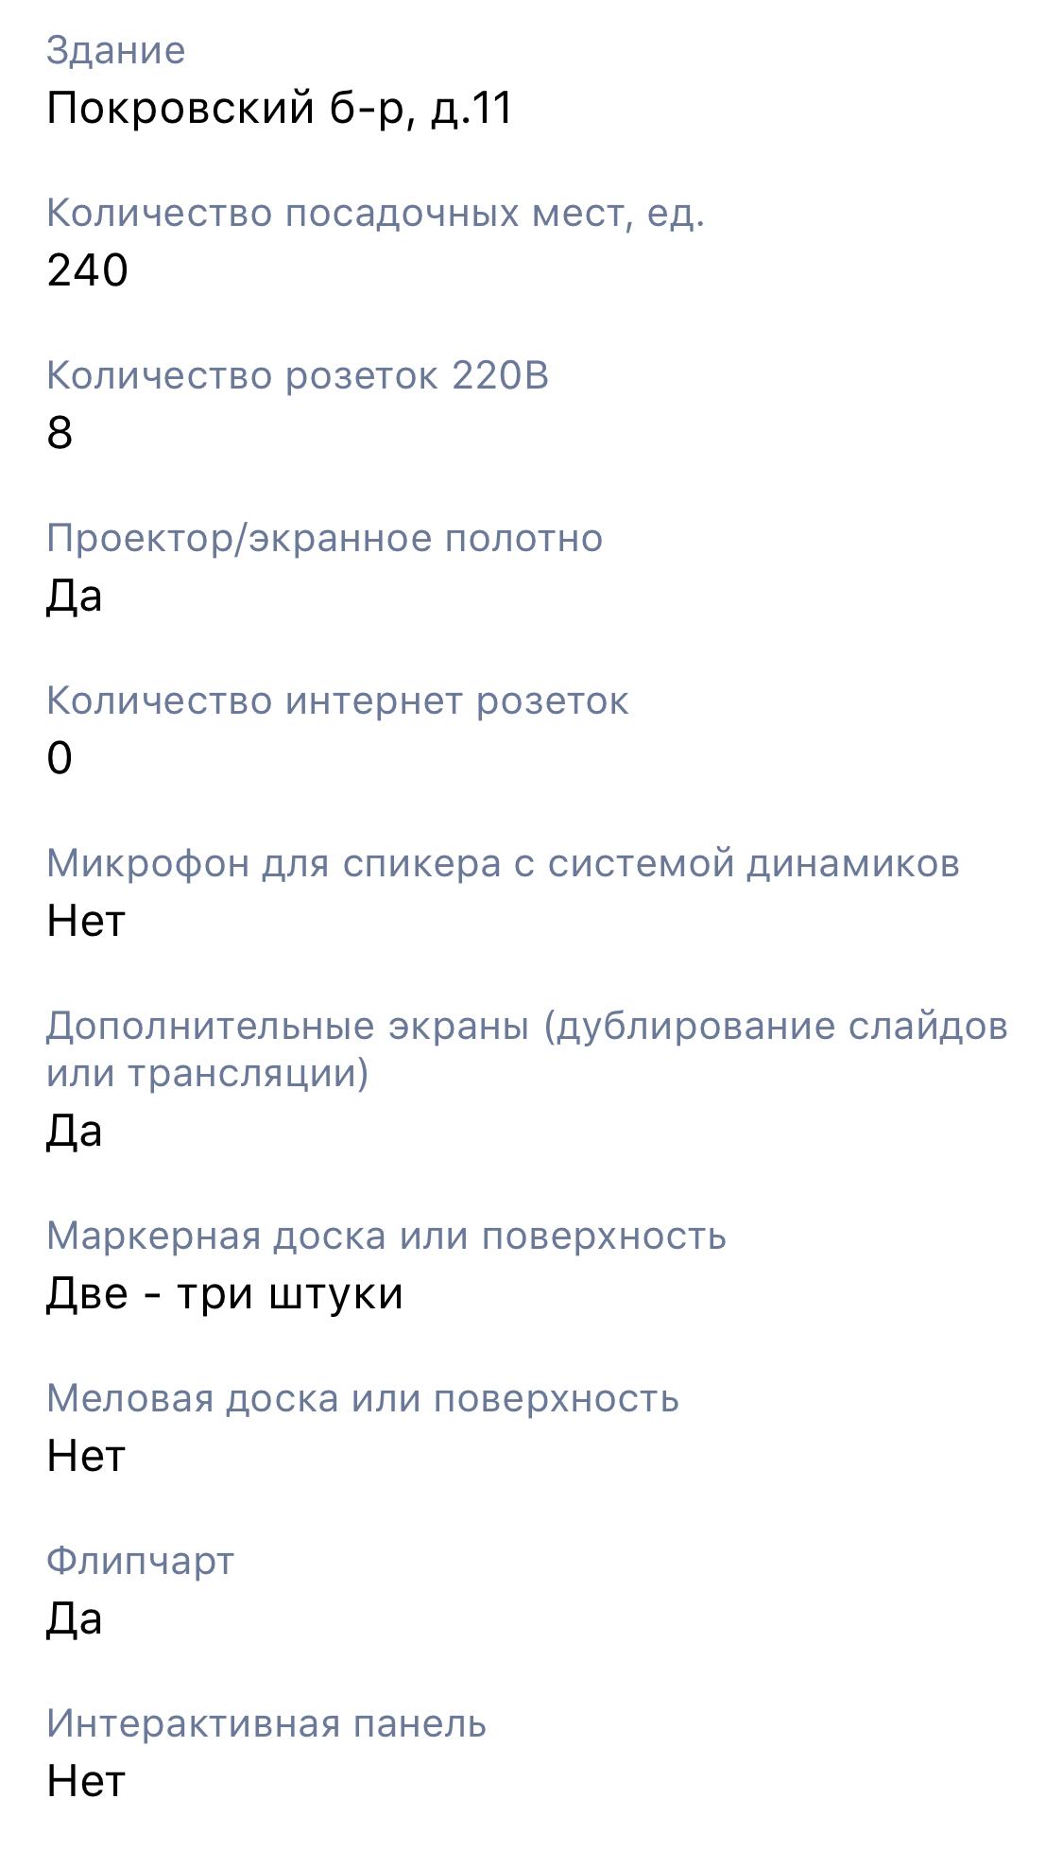This screenshot has width=1063, height=1868.
Task: Tap the 'Да' value under Дополнительные экраны
Action: click(x=74, y=1131)
